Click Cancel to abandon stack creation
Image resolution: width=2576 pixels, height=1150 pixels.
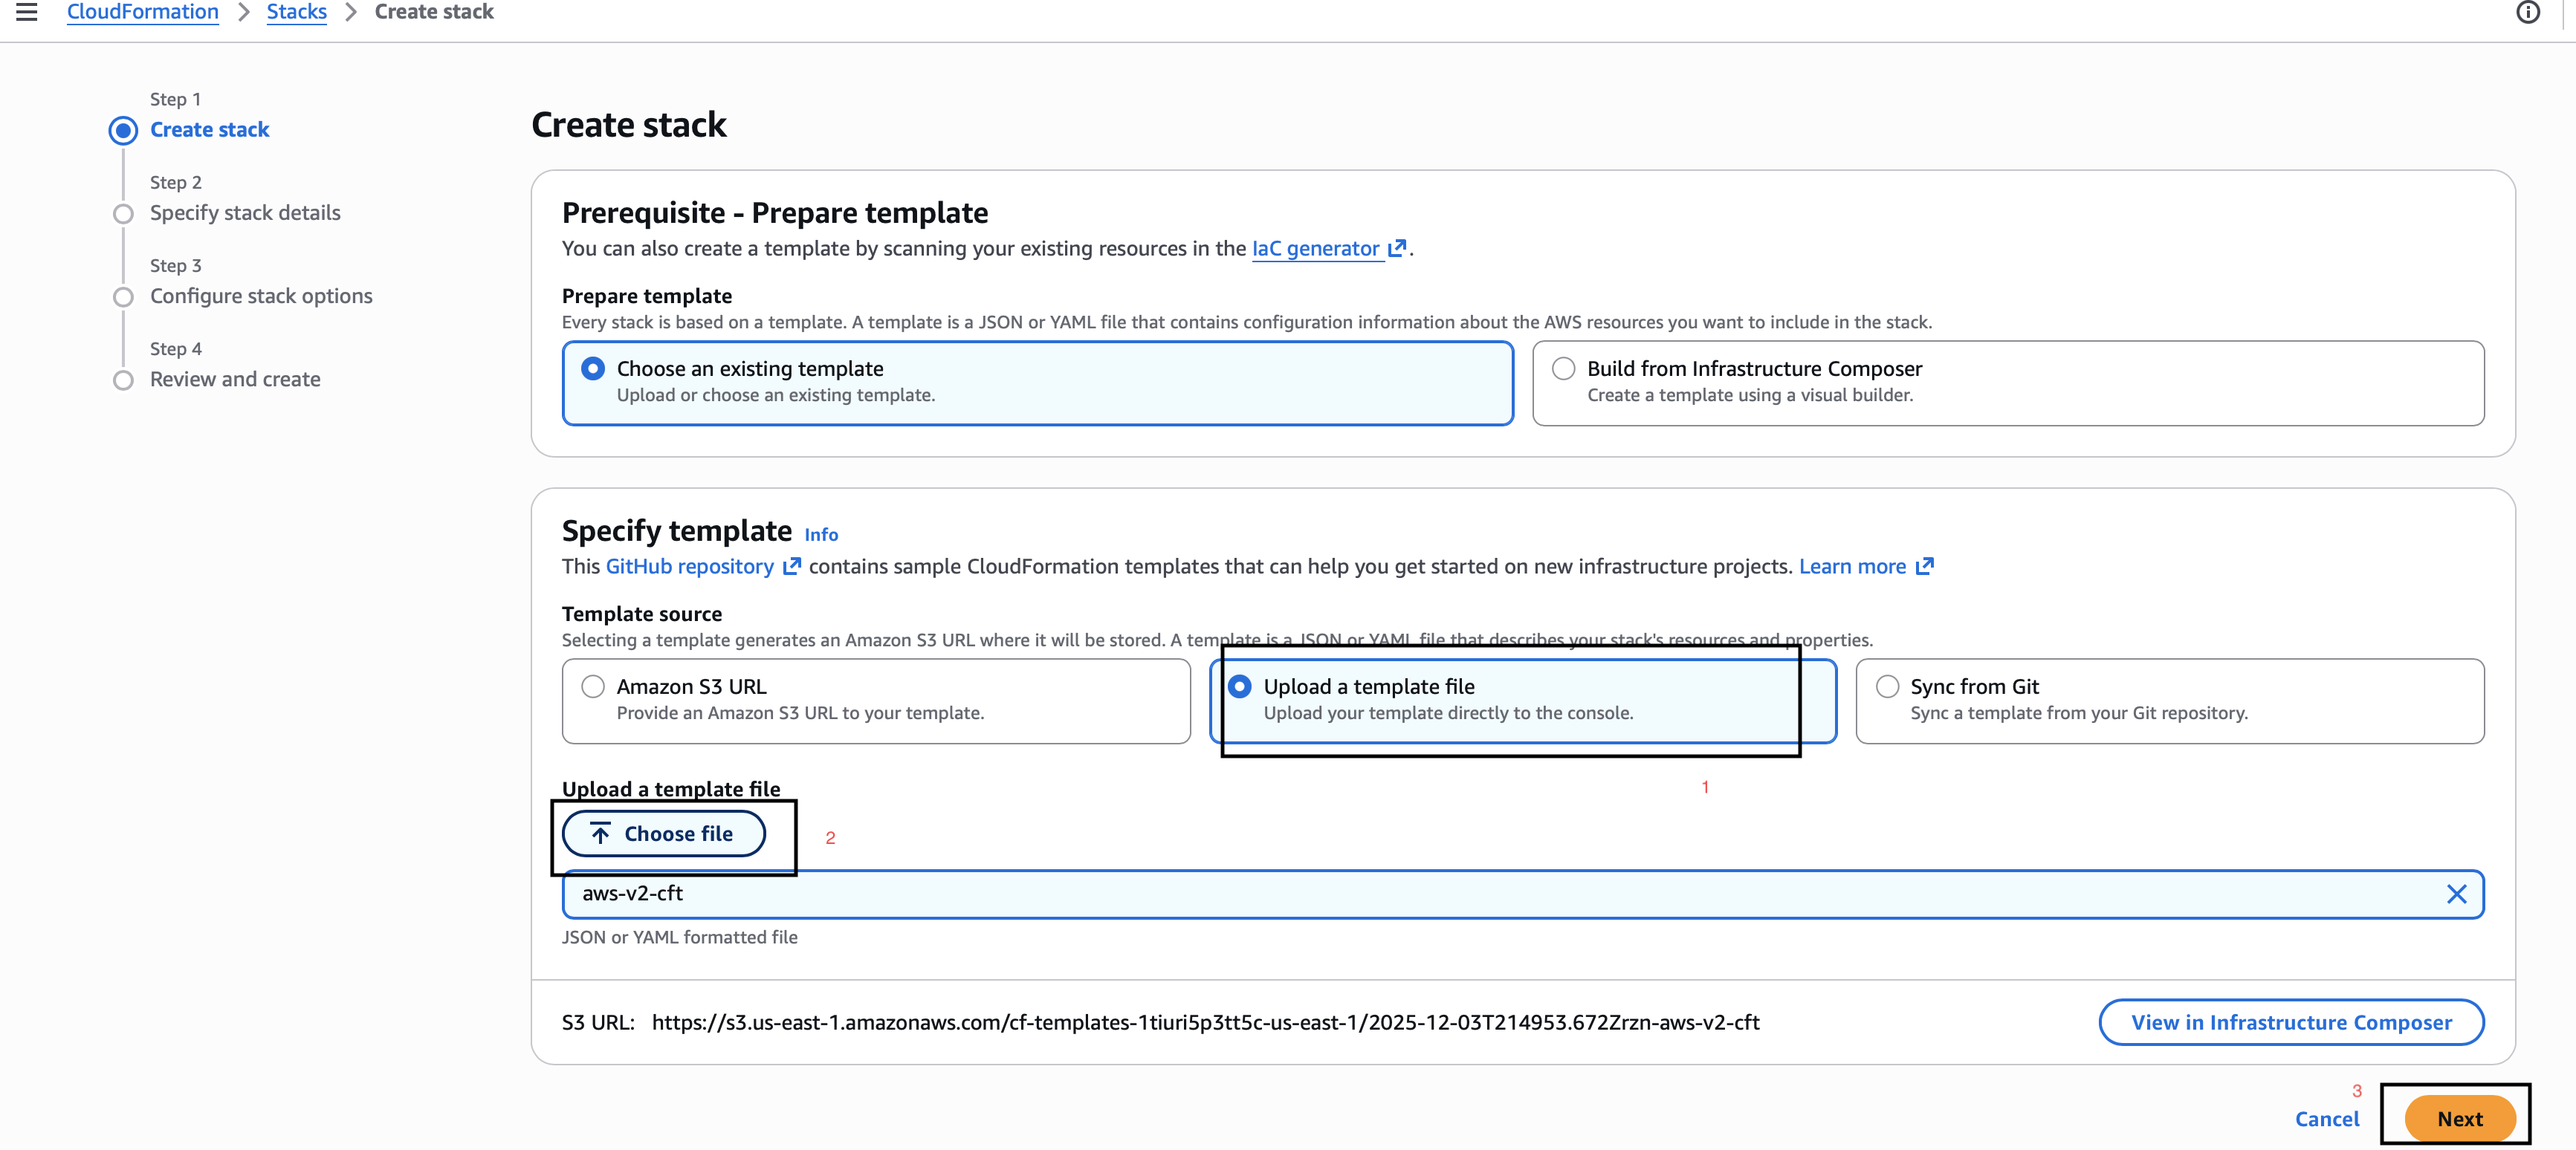[2327, 1118]
